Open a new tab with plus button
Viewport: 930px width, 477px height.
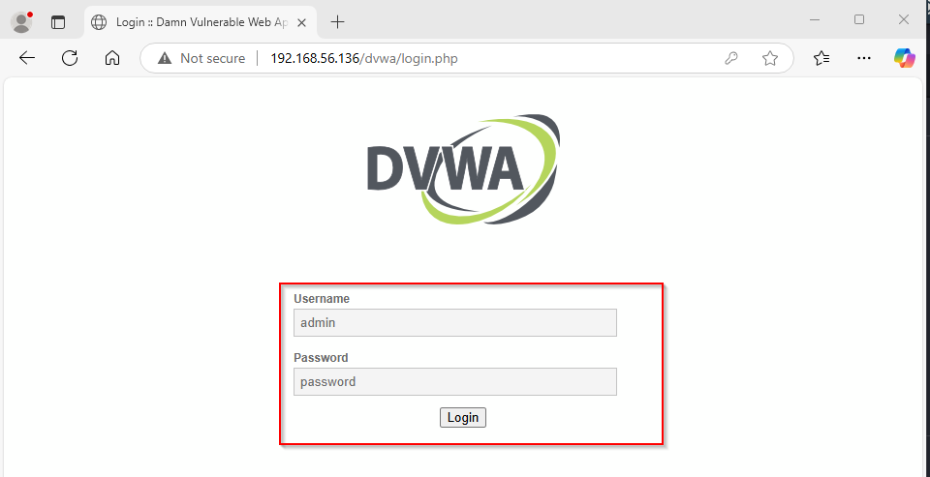(337, 22)
